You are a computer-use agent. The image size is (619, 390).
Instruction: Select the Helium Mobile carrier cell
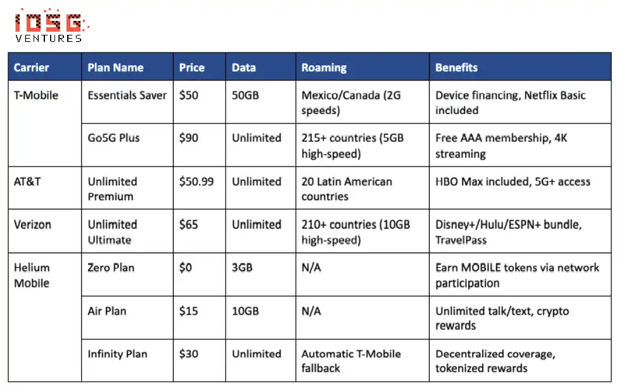coord(32,275)
